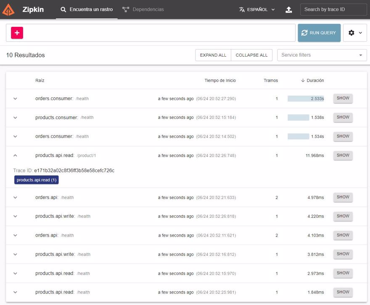The image size is (370, 305).
Task: Show the orders.consumer trace lasting 1.534s
Action: (343, 136)
